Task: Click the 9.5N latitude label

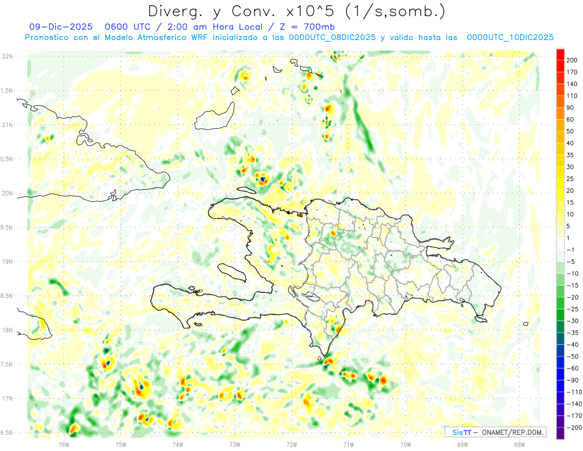Action: click(x=7, y=227)
